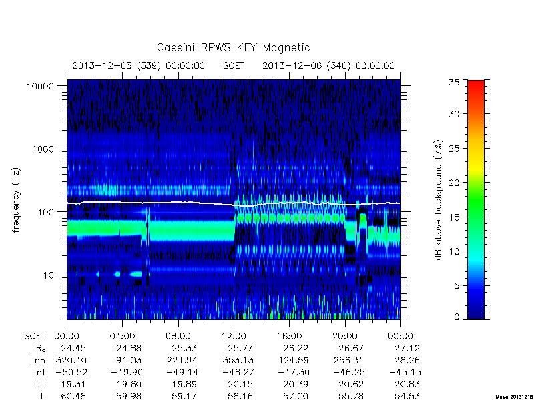Screen dimensions: 534x400
Task: Select start date text '2013-12-05 (339) 00:00:00'
Action: tap(139, 65)
